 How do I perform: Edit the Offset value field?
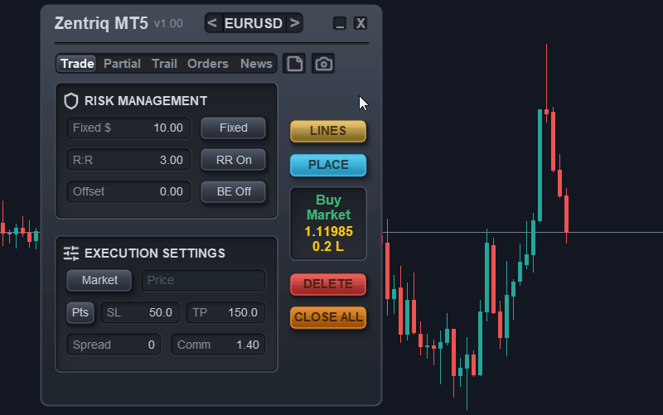pyautogui.click(x=129, y=192)
